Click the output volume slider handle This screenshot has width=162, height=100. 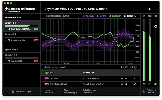(x=156, y=27)
